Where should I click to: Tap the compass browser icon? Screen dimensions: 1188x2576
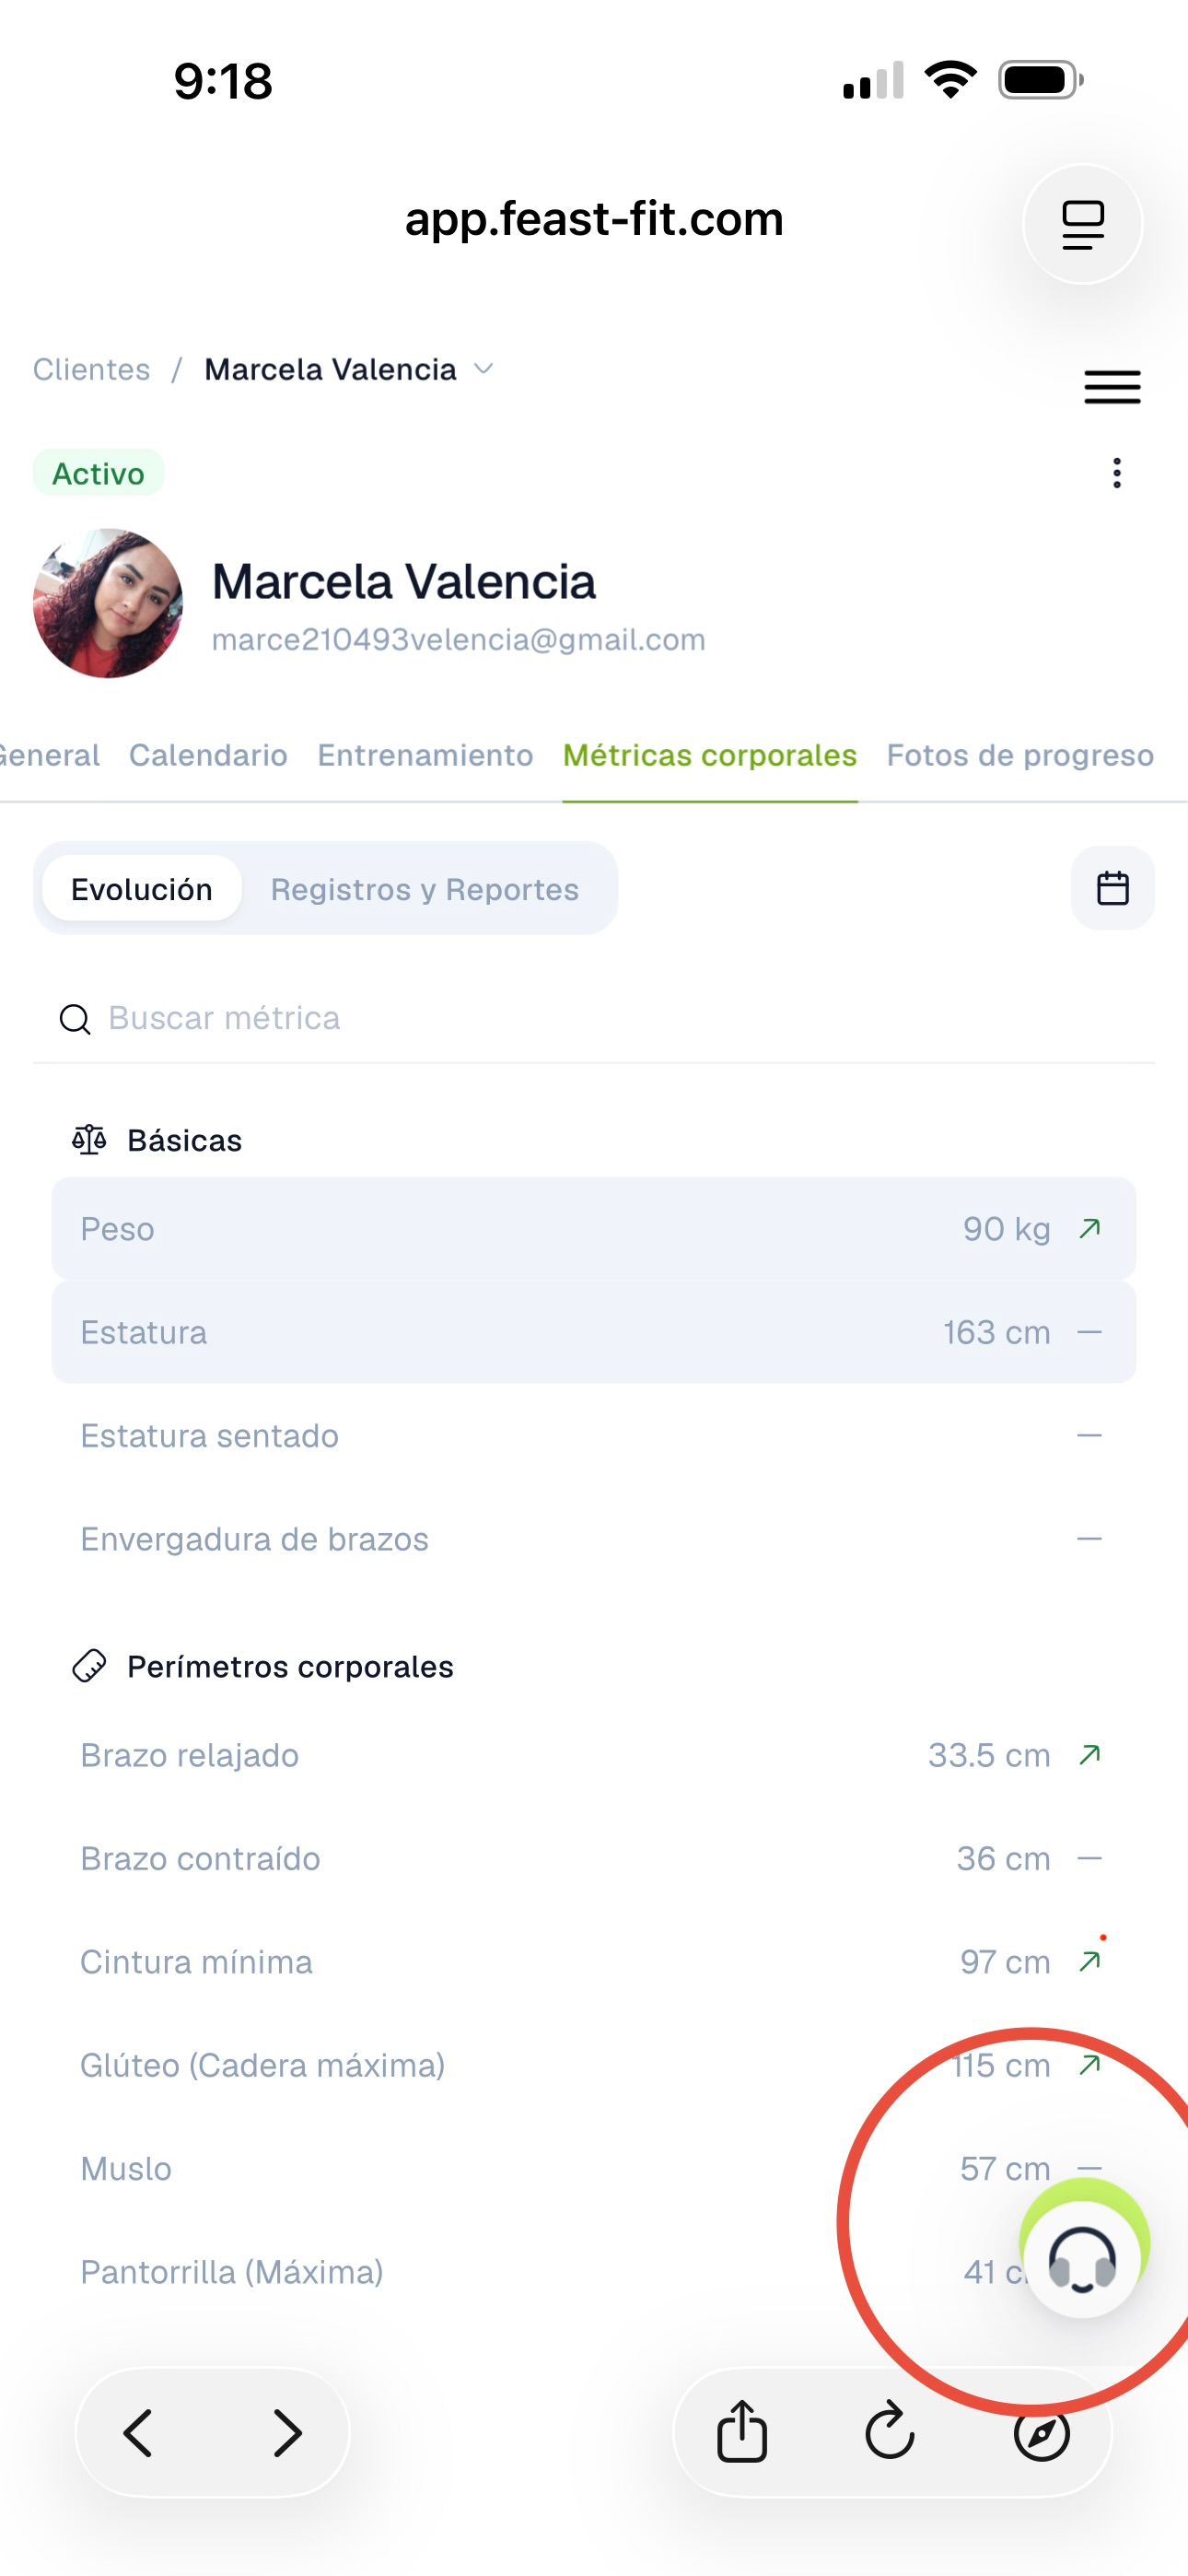pos(1041,2432)
